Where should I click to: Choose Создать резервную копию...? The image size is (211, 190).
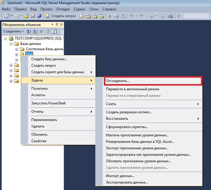tap(153, 112)
